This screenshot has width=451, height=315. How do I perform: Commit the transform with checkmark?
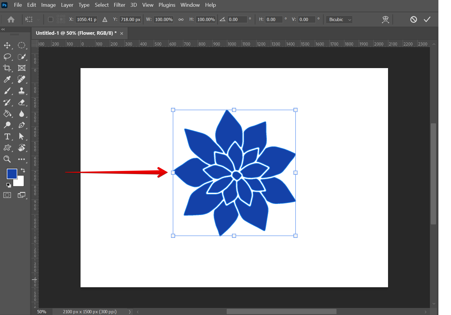tap(427, 19)
